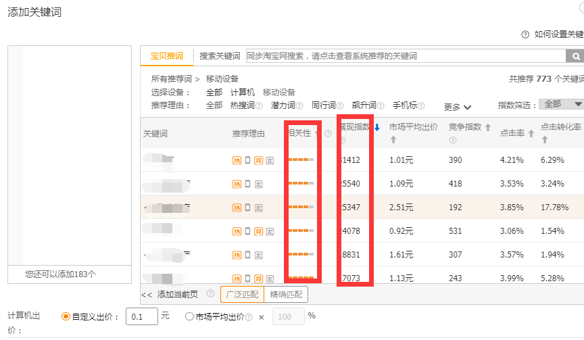
Task: Click help icon after 添加当前页
Action: pyautogui.click(x=210, y=293)
